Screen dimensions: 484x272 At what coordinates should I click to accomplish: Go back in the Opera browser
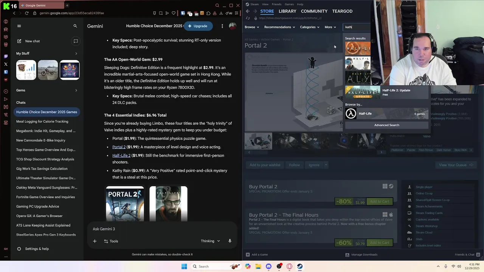coord(14,13)
